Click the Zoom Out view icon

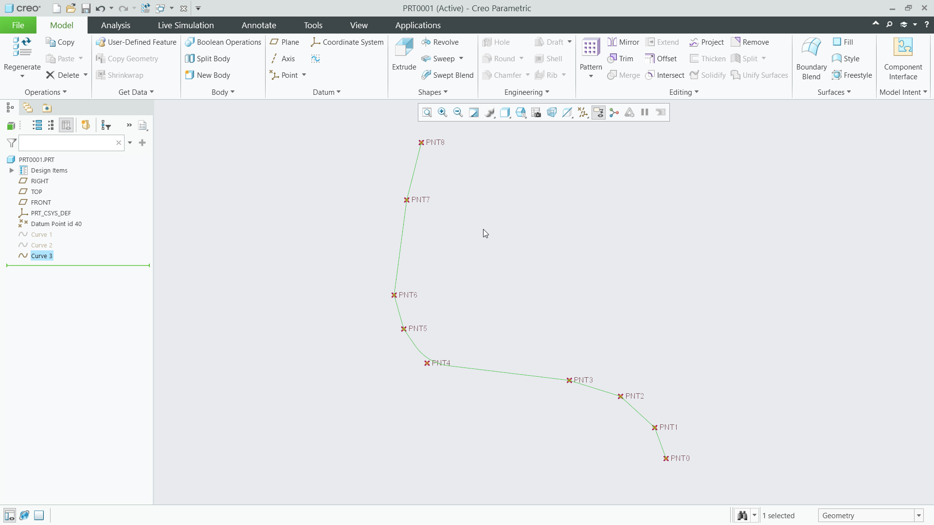tap(458, 113)
